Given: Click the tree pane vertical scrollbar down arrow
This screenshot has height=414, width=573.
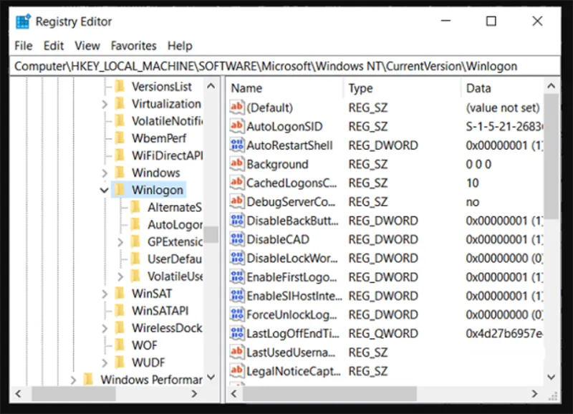Looking at the screenshot, I should coord(211,376).
